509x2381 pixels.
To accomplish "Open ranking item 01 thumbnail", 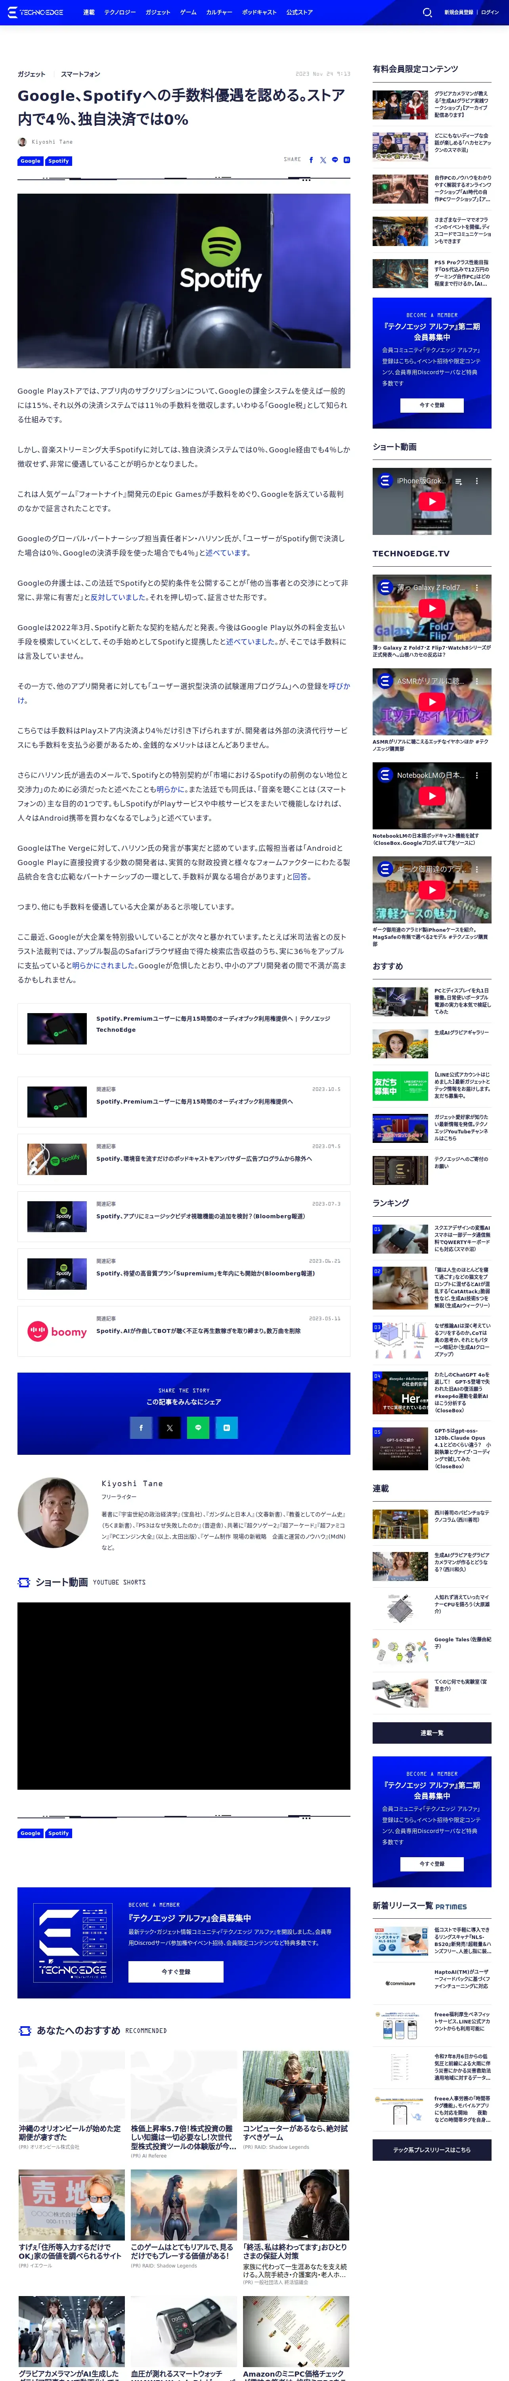I will pos(400,1239).
